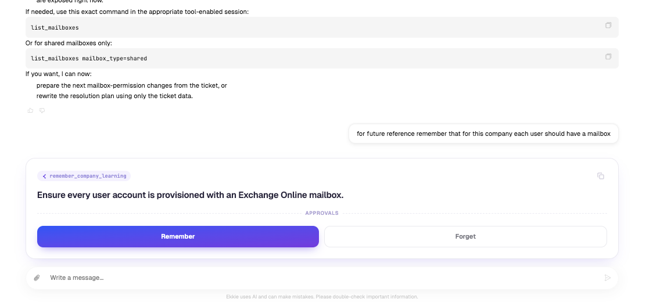The image size is (653, 306).
Task: Click the Ekkie AI disclaimer footer text
Action: coord(322,297)
